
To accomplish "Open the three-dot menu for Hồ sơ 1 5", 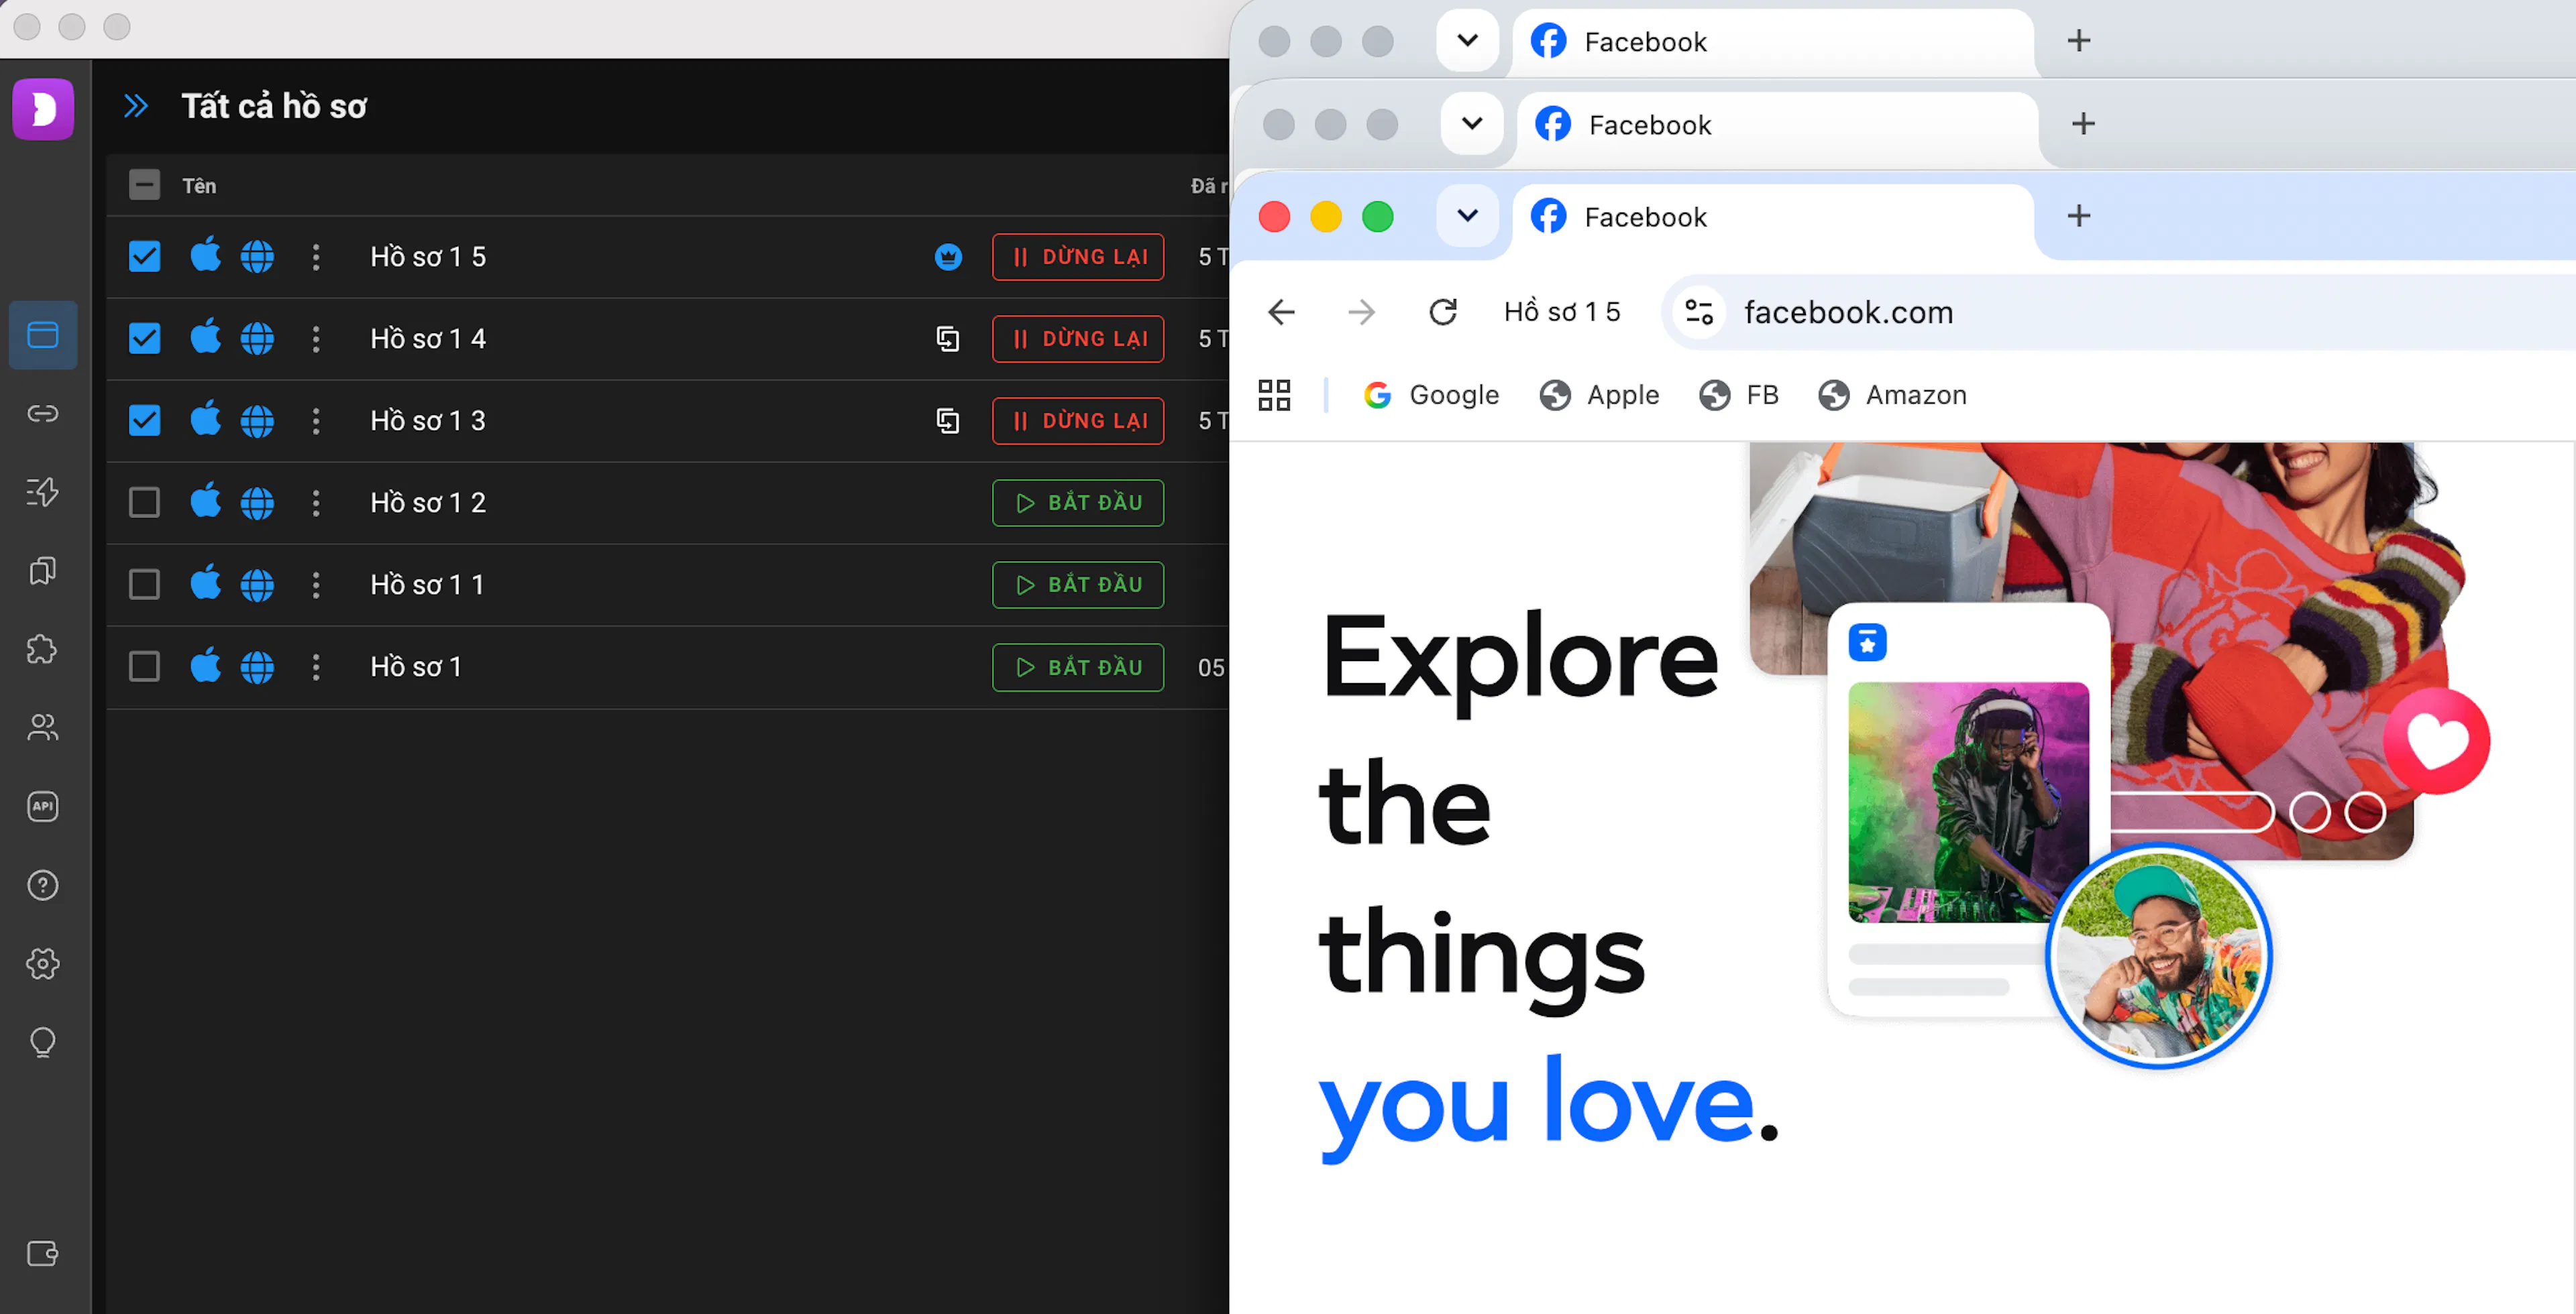I will tap(316, 257).
